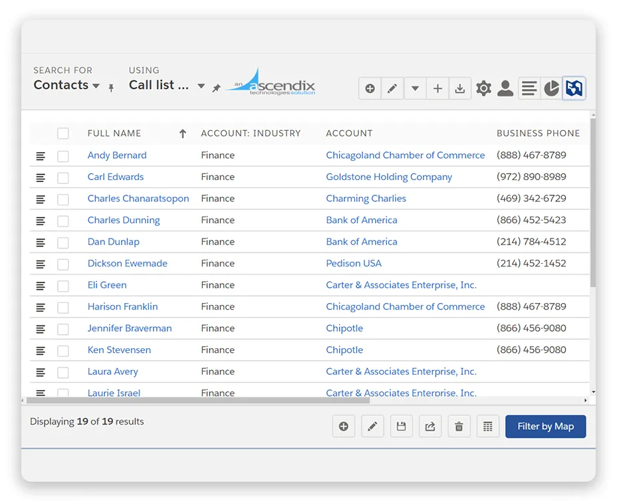
Task: Check the box for Carl Edwards
Action: click(63, 178)
